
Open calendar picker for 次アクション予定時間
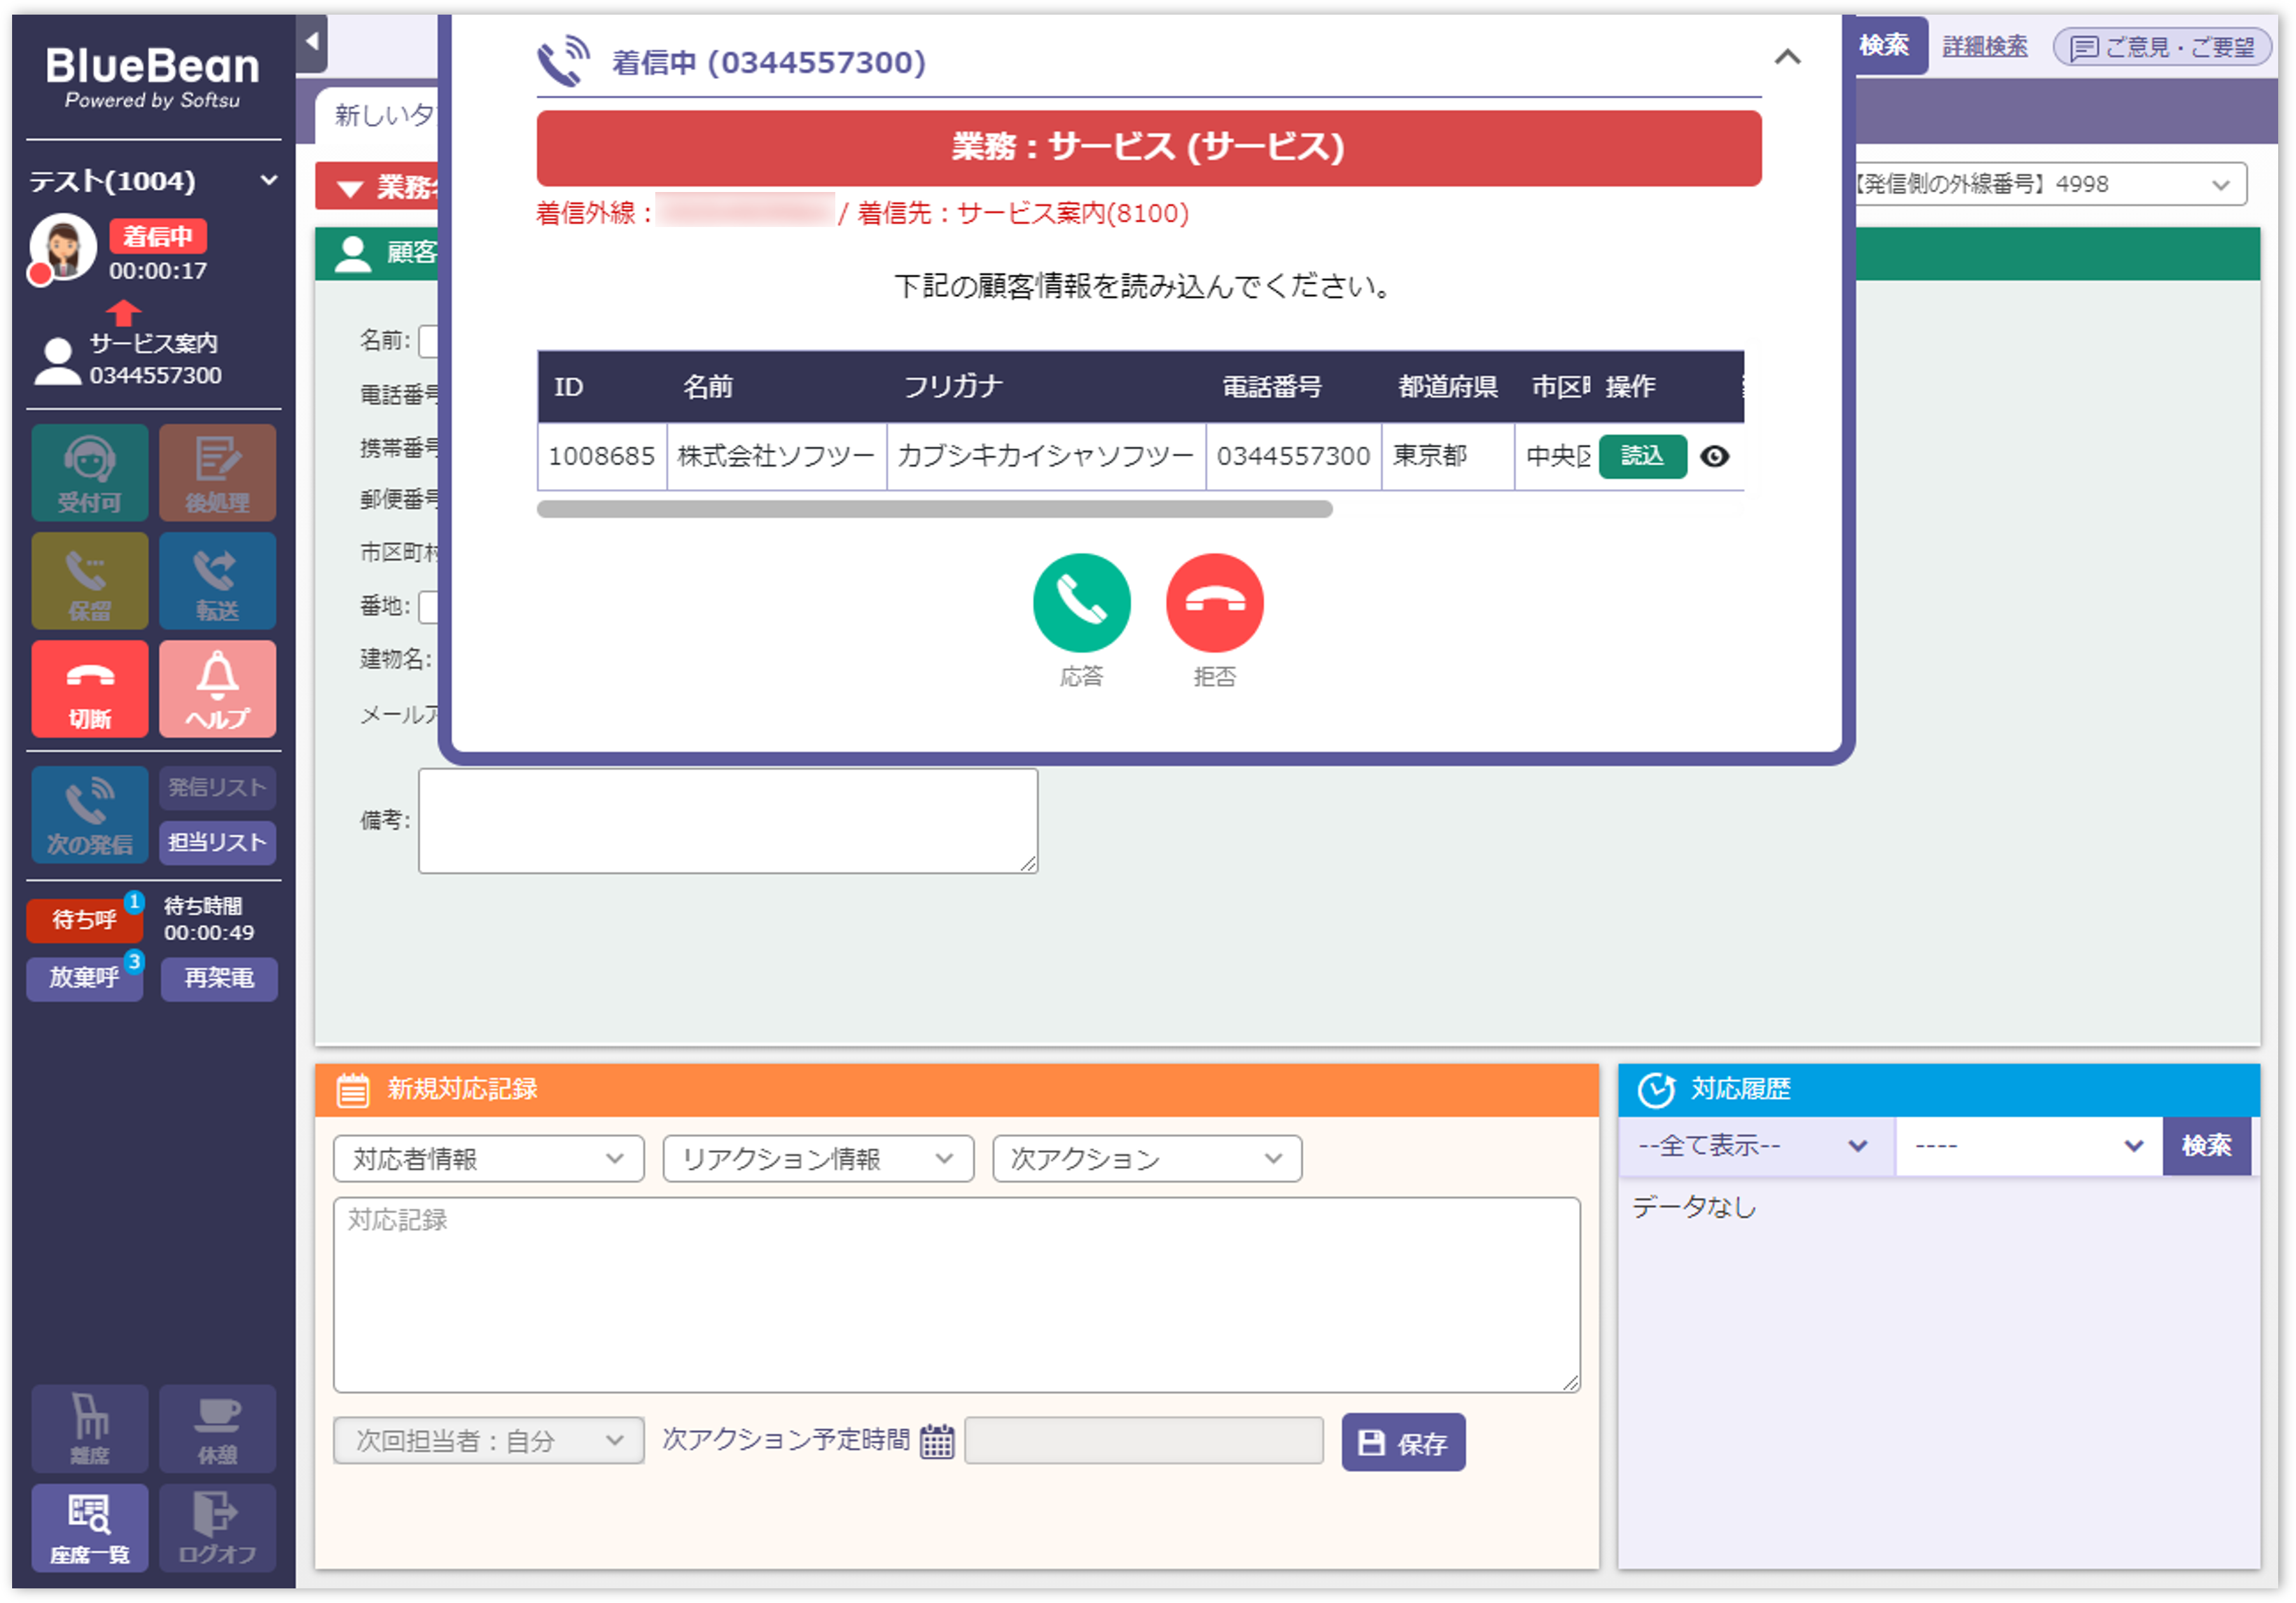coord(936,1442)
